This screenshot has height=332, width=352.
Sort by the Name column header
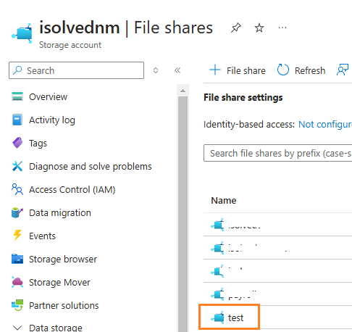pyautogui.click(x=224, y=201)
